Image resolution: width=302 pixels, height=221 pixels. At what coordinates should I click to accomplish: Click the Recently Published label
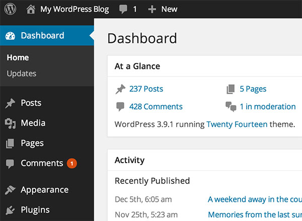(152, 181)
